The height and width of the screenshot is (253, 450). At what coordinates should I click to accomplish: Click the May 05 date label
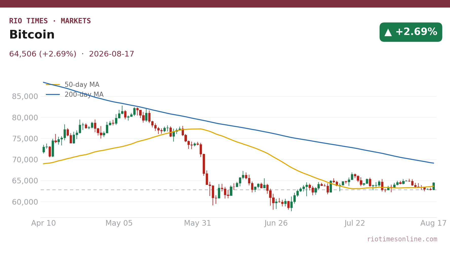(119, 223)
